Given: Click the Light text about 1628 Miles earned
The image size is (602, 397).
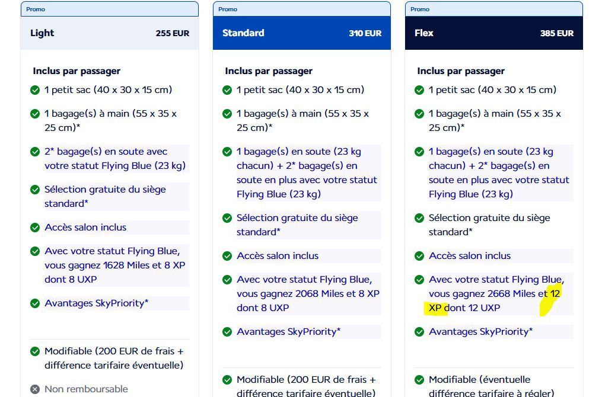Looking at the screenshot, I should tap(114, 265).
